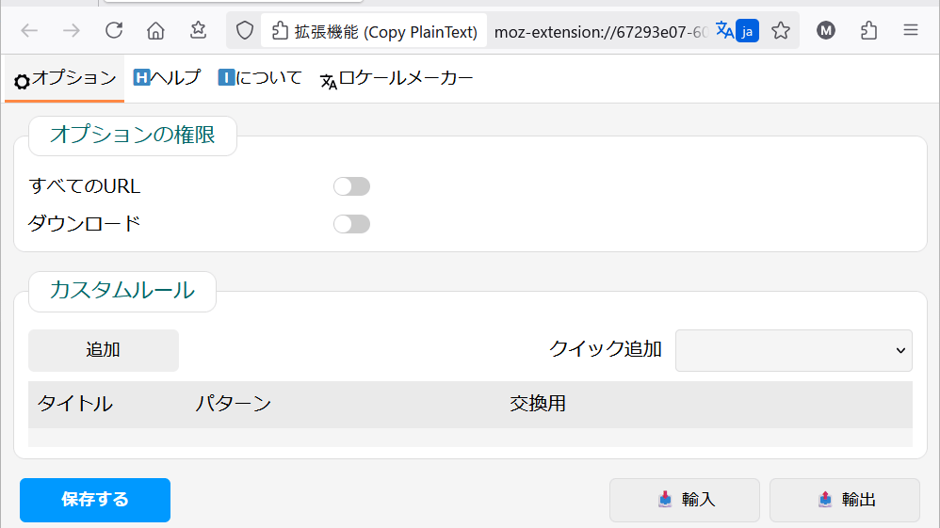Open the M account avatar icon
The height and width of the screenshot is (528, 940).
pos(826,30)
